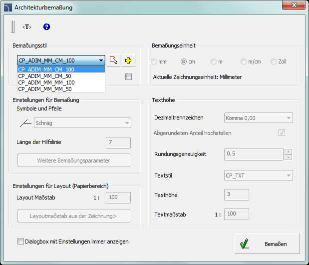
Task: Click the Länge der Hilfslinie input field
Action: pos(118,142)
